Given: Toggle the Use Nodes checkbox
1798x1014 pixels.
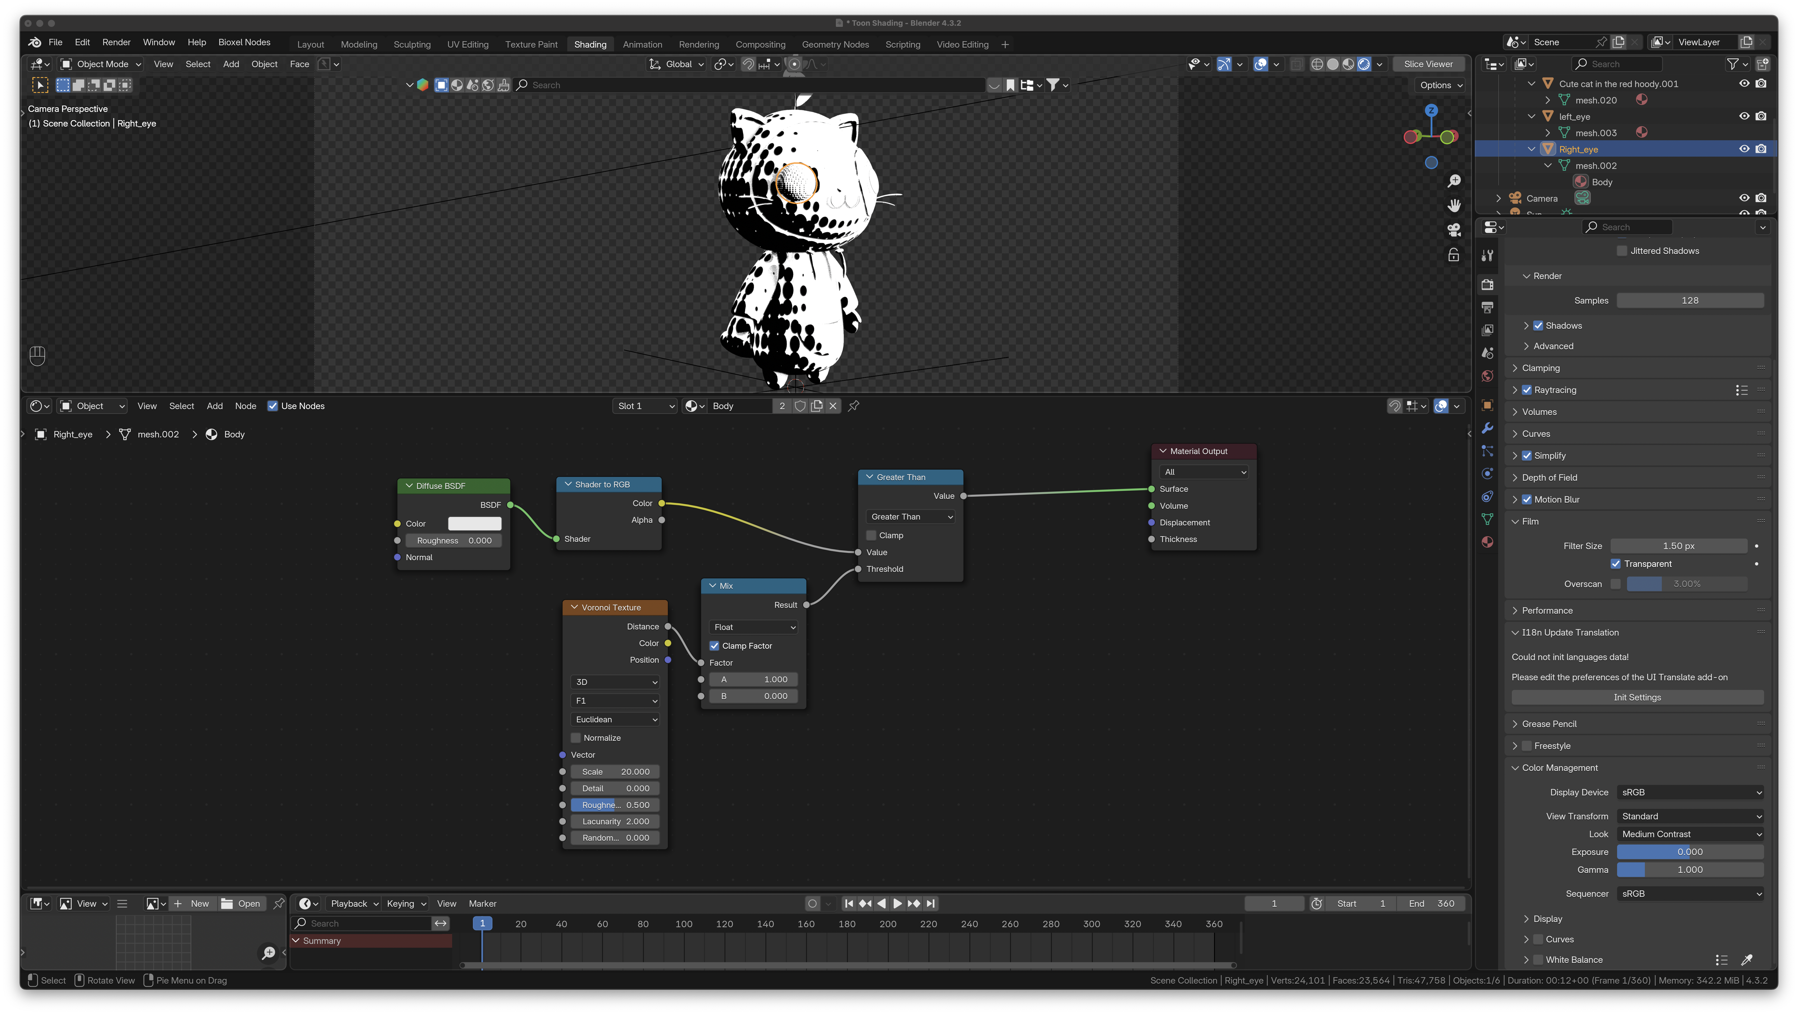Looking at the screenshot, I should click(x=273, y=406).
